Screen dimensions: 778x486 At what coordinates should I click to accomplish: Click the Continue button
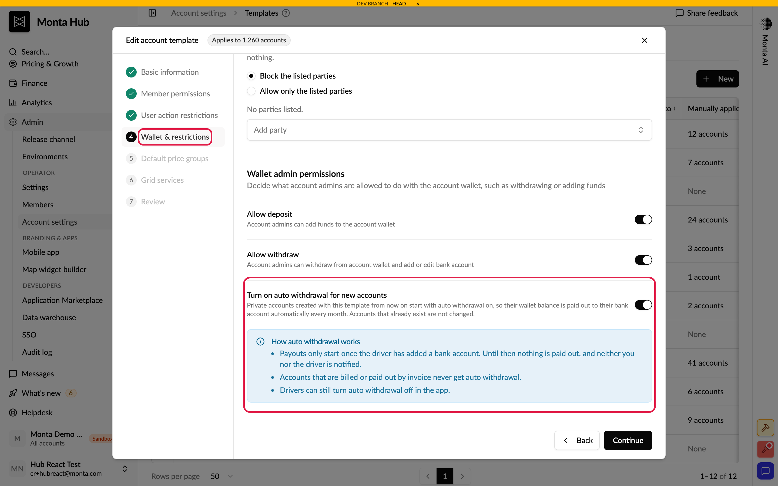[628, 440]
